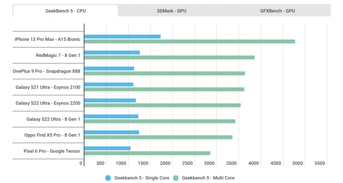343x183 pixels.
Task: Click the Galaxy S22 Ultra 8 Gen 1 blue bar
Action: click(111, 116)
